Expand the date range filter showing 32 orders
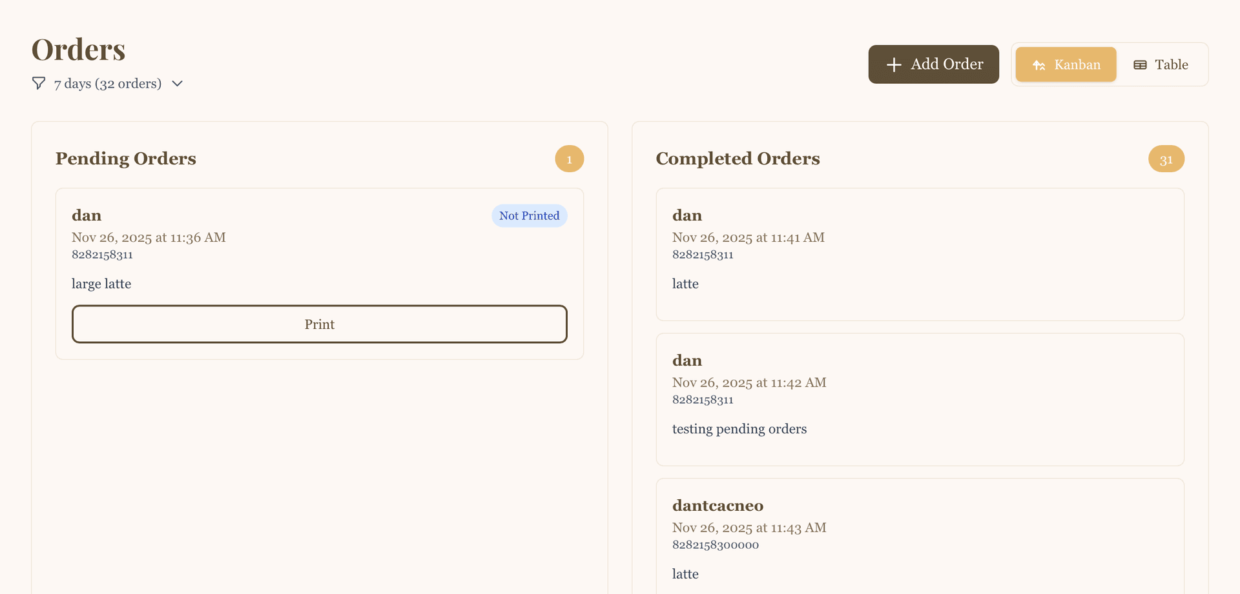This screenshot has height=594, width=1240. [x=107, y=83]
